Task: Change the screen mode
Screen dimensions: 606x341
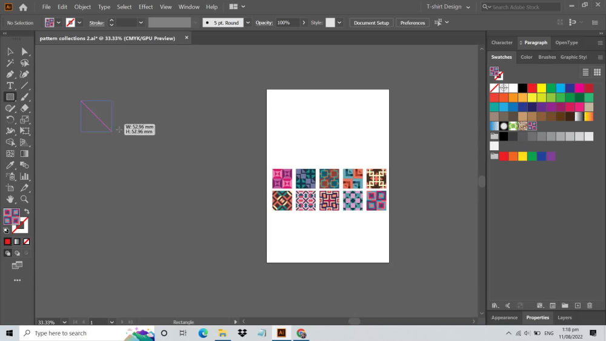Action: click(17, 265)
